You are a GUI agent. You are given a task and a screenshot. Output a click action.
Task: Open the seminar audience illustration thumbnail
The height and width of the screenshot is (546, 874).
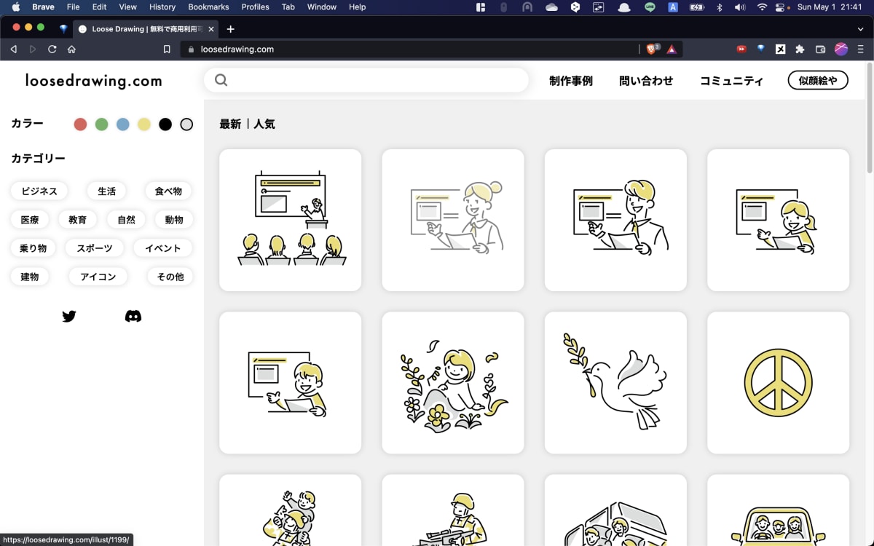click(x=290, y=220)
